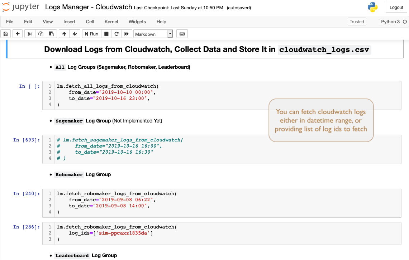Viewport: 409px width, 260px height.
Task: Click the notebook title Logs Manager - Cloudwatch
Action: 88,8
